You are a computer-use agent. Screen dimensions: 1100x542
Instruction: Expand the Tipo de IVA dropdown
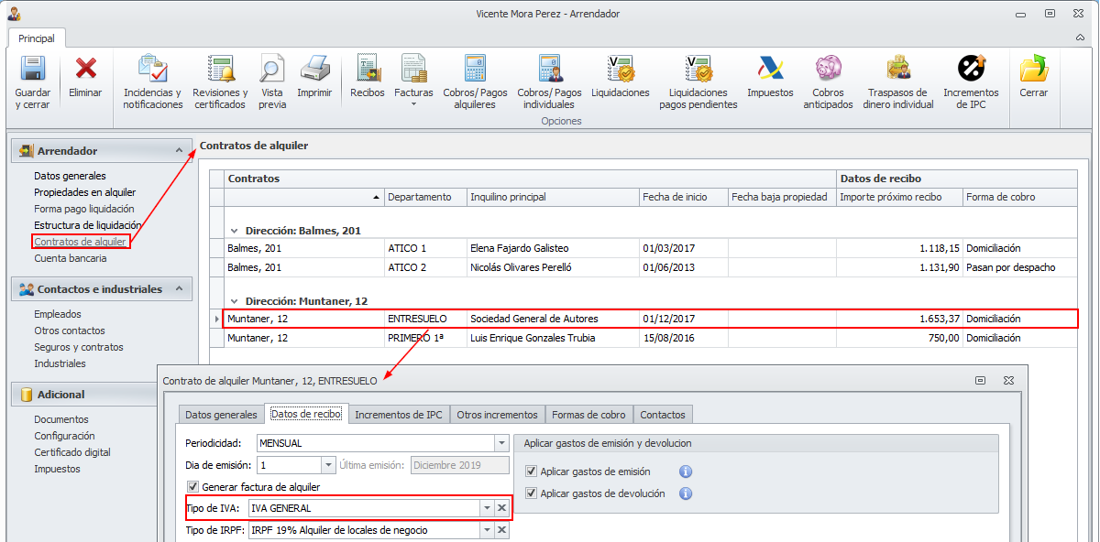click(x=487, y=508)
